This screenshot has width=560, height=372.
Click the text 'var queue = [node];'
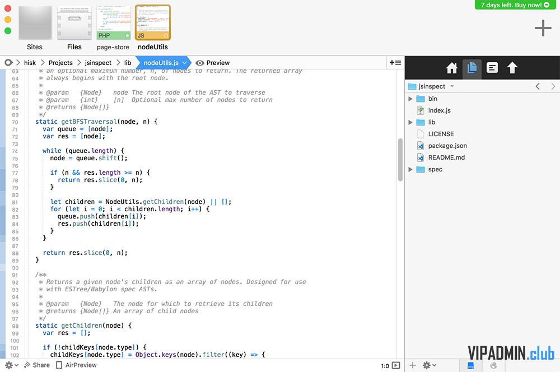coord(77,129)
